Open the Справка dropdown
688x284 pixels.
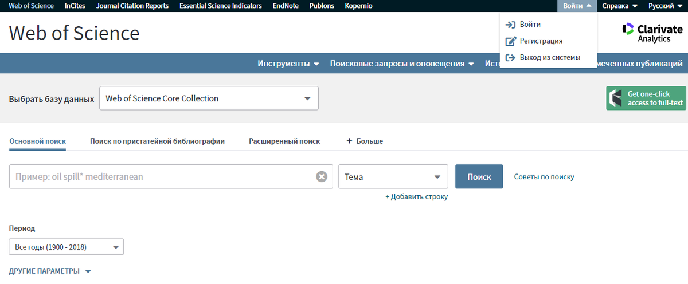[620, 6]
